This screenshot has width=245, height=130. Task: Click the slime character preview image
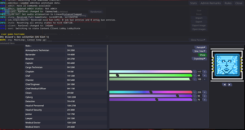227,65
